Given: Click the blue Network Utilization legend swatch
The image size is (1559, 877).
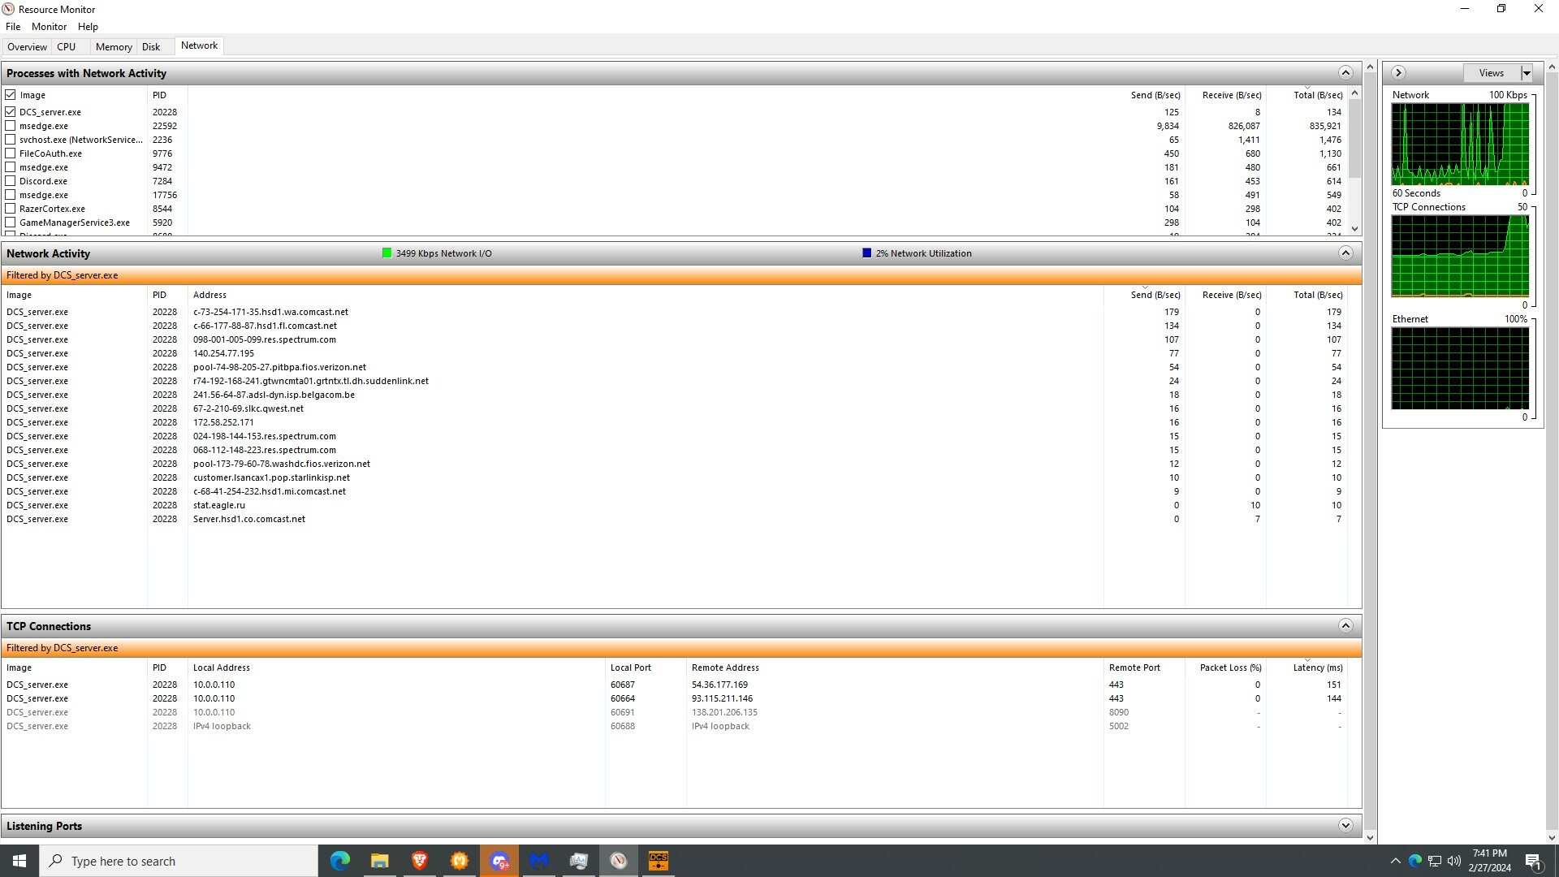Looking at the screenshot, I should click(x=866, y=253).
